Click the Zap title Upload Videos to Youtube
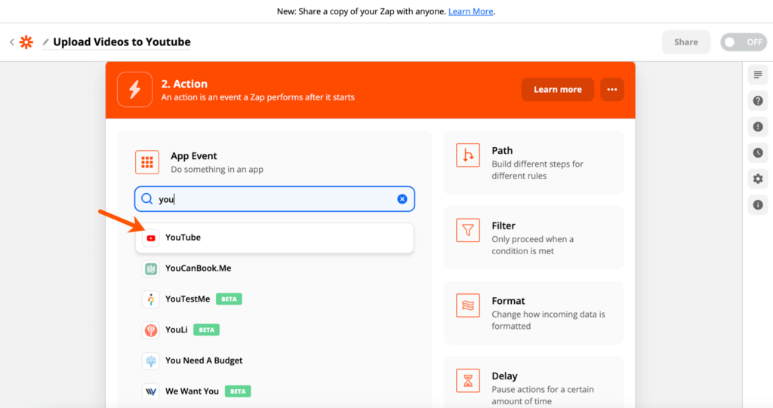This screenshot has width=773, height=408. [122, 42]
